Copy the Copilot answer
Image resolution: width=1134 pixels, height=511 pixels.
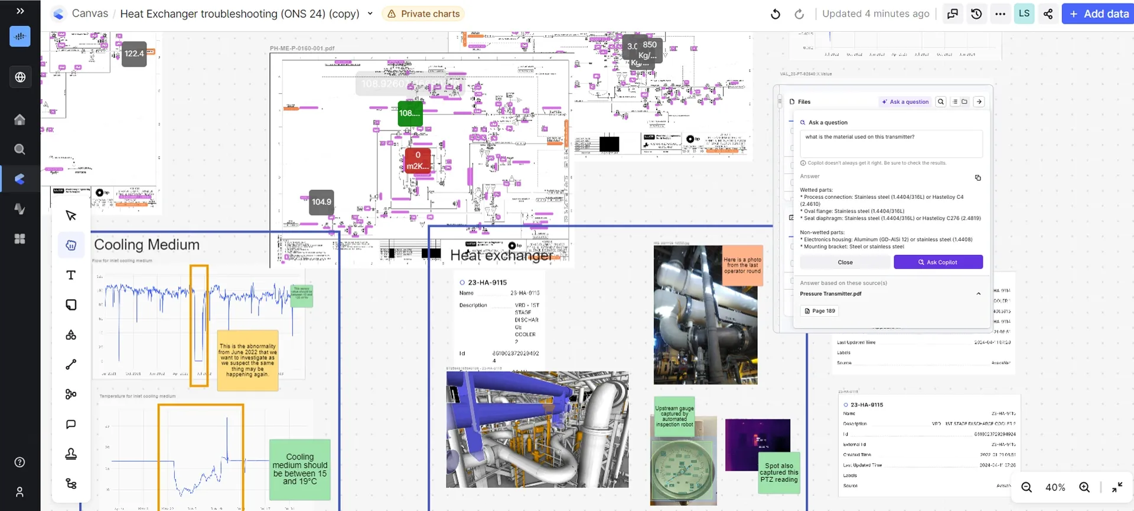978,178
